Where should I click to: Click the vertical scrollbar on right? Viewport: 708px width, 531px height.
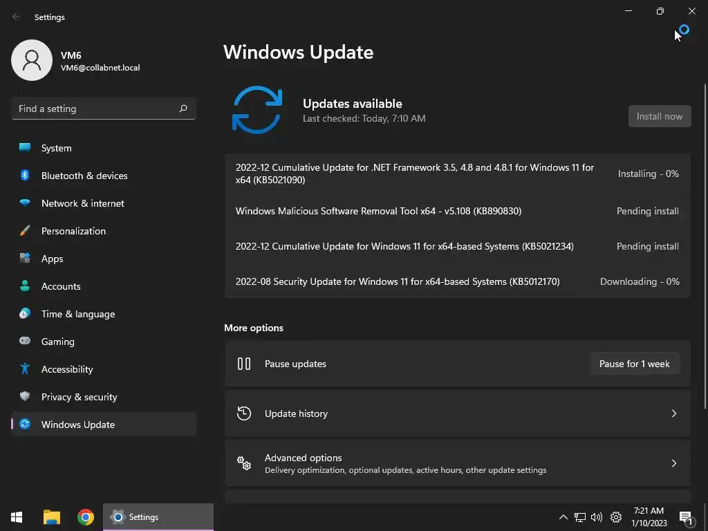click(705, 246)
